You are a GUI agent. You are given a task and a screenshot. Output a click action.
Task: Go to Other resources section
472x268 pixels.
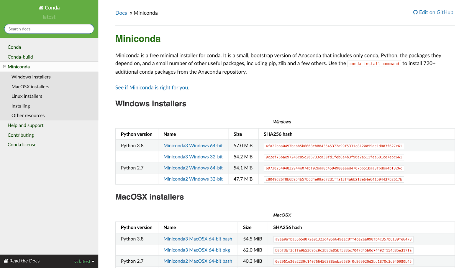pos(28,115)
